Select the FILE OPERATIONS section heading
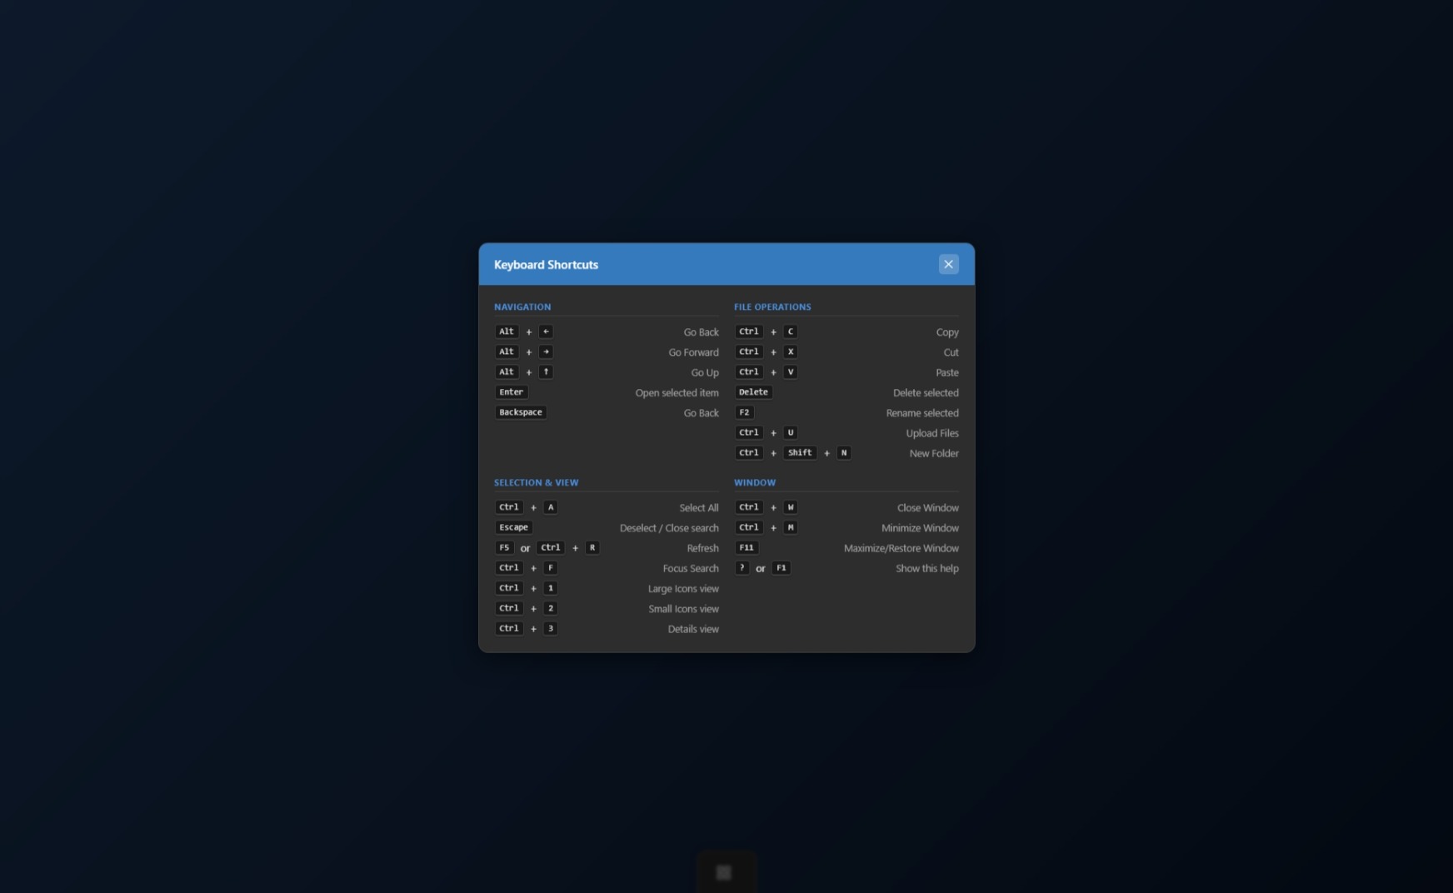Screen dimensions: 1453x893 click(772, 307)
